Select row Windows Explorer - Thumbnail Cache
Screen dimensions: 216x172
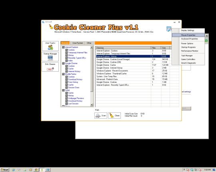pos(133,74)
